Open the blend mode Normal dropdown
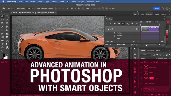 pos(148,58)
